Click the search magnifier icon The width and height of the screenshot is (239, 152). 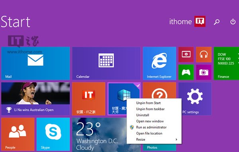click(217, 22)
